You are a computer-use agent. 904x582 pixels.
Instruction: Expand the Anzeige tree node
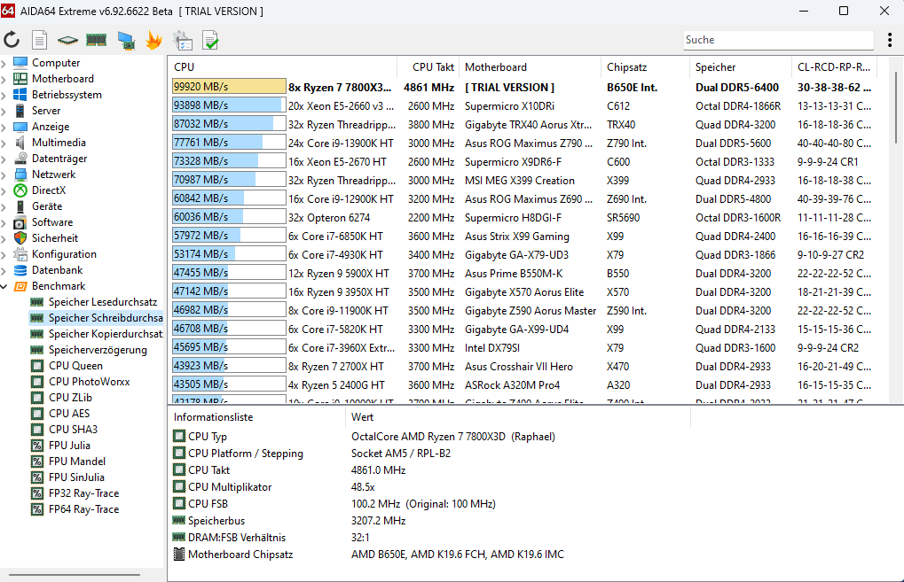[x=4, y=127]
